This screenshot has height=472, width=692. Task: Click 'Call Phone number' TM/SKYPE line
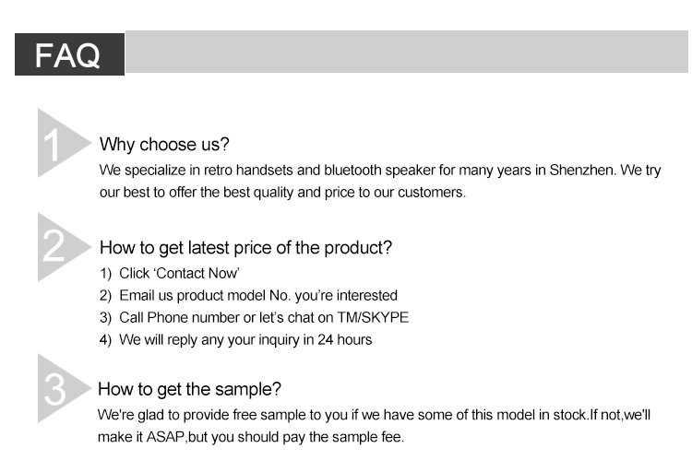click(255, 318)
